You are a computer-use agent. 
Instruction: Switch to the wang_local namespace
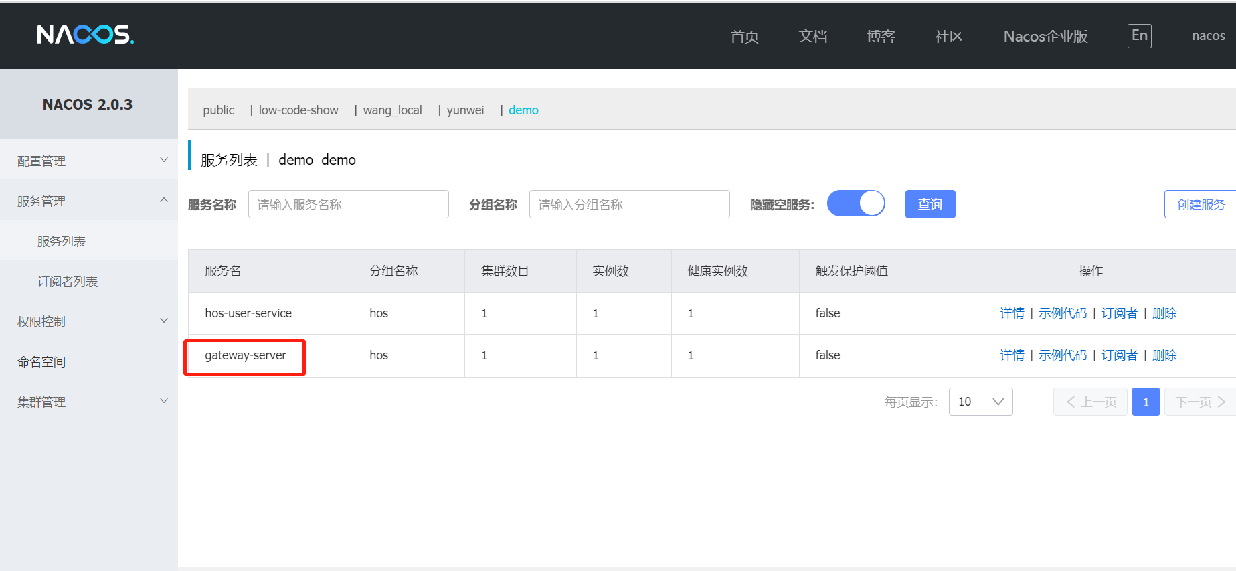[x=392, y=110]
